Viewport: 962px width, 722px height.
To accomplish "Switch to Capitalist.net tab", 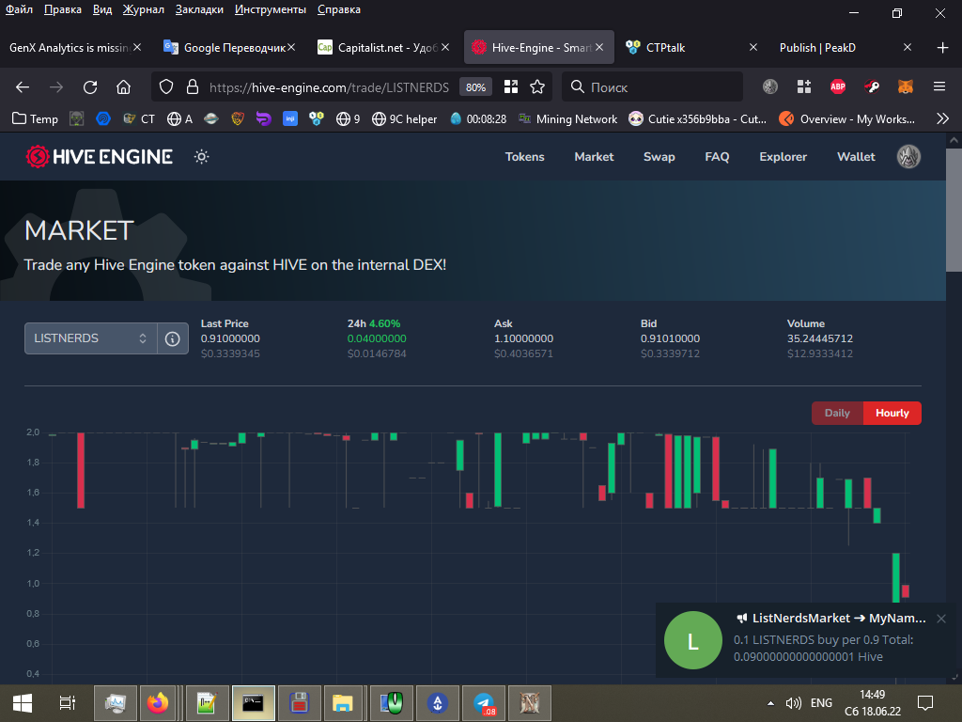I will click(x=381, y=47).
